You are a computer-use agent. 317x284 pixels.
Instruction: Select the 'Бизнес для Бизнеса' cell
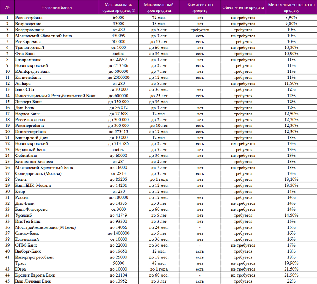pos(56,162)
